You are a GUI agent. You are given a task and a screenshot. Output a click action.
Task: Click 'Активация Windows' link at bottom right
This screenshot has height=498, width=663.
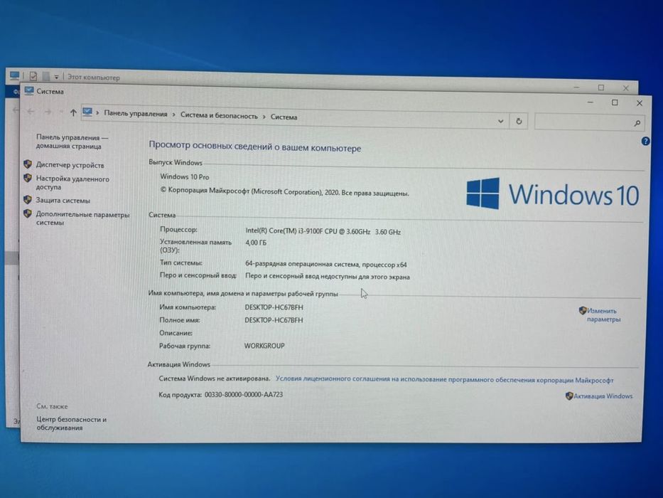click(x=603, y=396)
